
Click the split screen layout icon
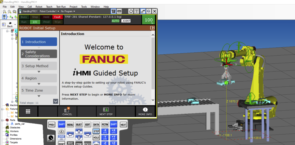(x=152, y=28)
